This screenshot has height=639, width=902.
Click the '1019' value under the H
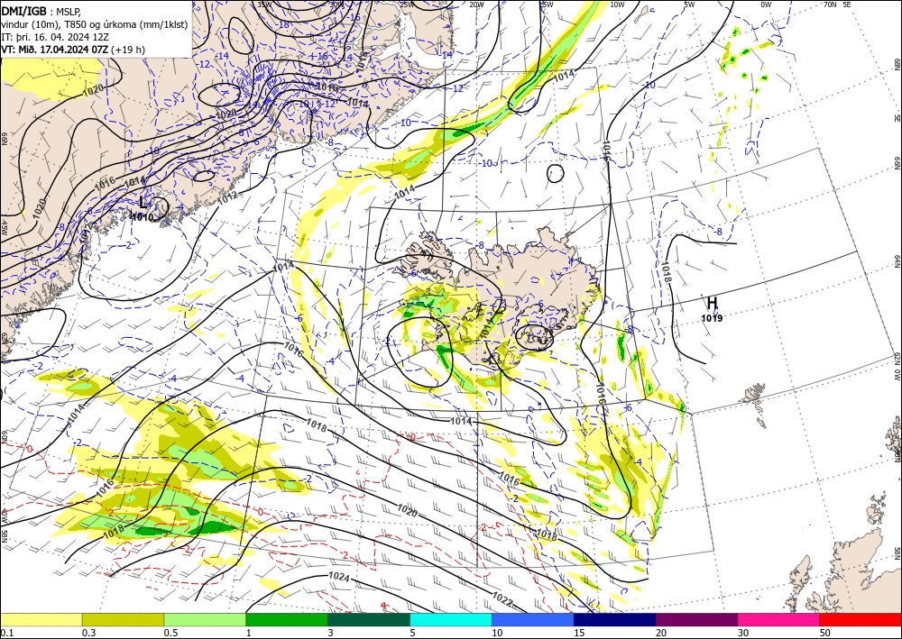tap(713, 318)
